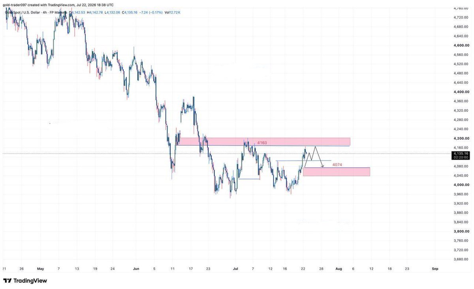Image resolution: width=474 pixels, height=289 pixels.
Task: Click the 4,240.00 price axis label
Action: [x=461, y=129]
